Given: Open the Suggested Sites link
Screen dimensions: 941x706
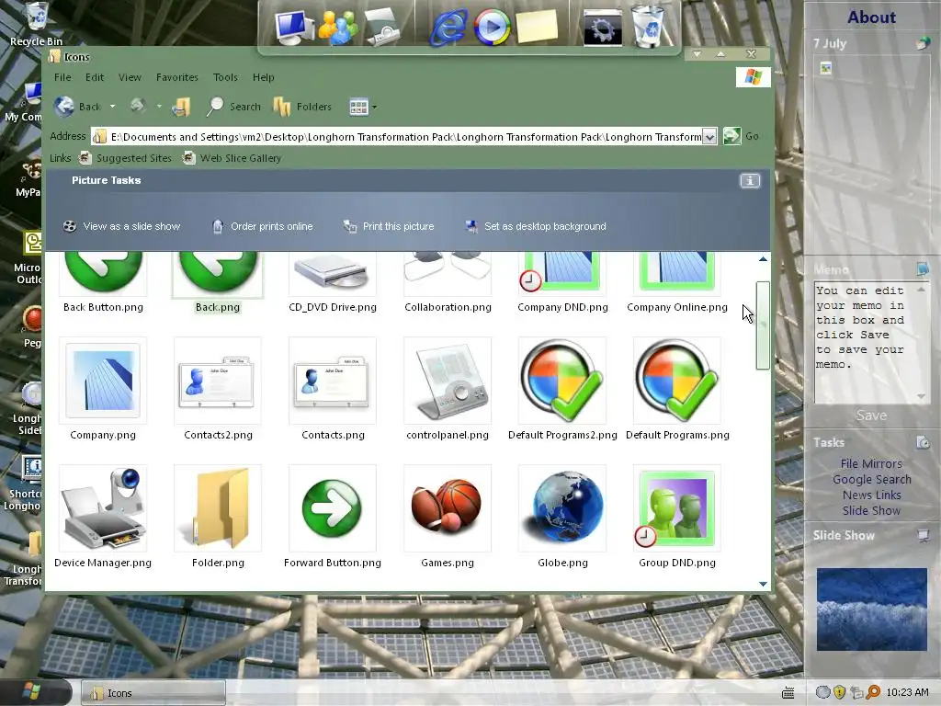Looking at the screenshot, I should coord(126,158).
